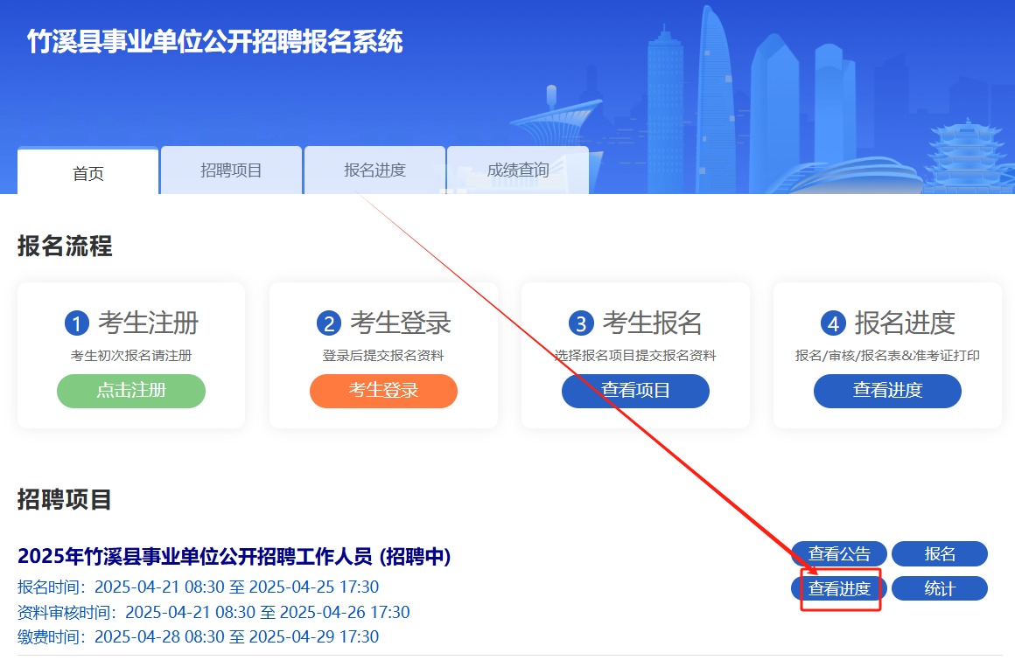The image size is (1015, 667).
Task: Click the text 报名/审核/报名表&准考证打印
Action: coord(887,356)
